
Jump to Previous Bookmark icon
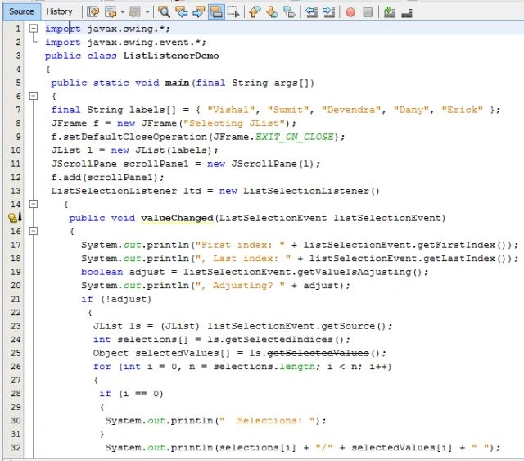pyautogui.click(x=255, y=12)
